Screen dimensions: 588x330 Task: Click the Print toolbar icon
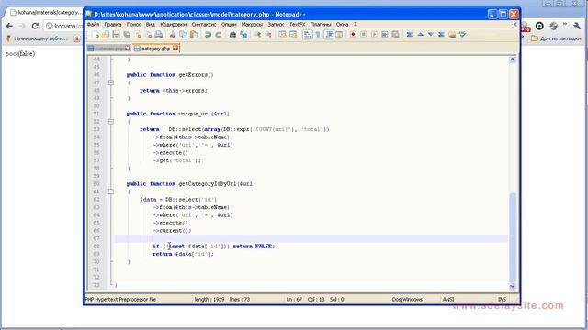[159, 35]
